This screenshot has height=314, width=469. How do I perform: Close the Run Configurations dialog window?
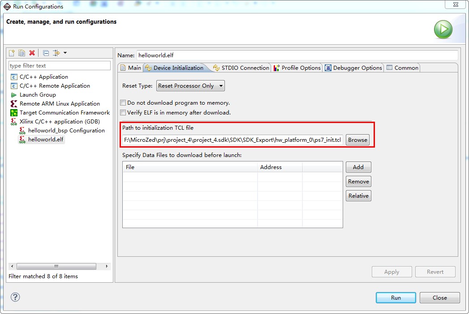click(x=456, y=4)
